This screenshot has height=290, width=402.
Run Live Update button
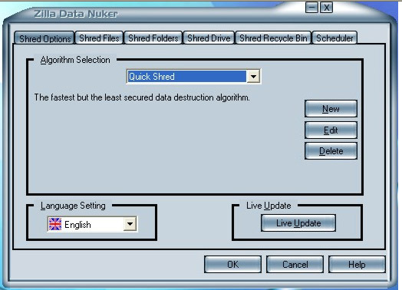click(298, 223)
